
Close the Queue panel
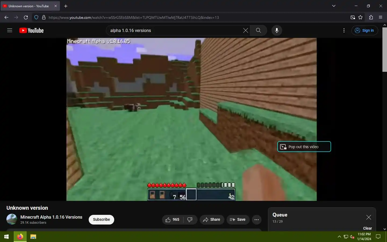[x=368, y=217]
